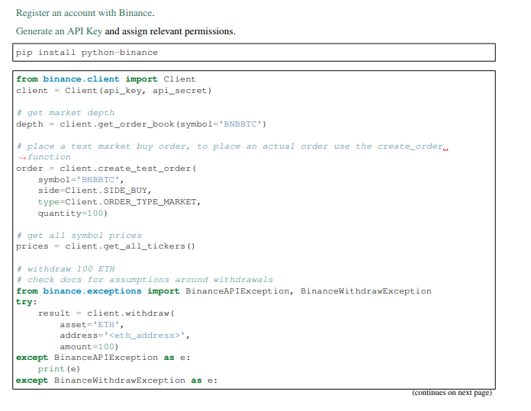Screen dimensions: 531x411
Task: Click the 'amount=100)' line
Action: (89, 347)
